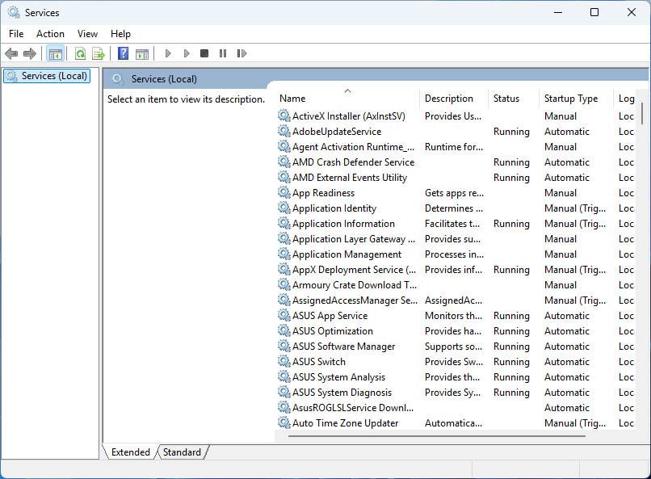Maximize the Services window
Image resolution: width=651 pixels, height=479 pixels.
[594, 12]
